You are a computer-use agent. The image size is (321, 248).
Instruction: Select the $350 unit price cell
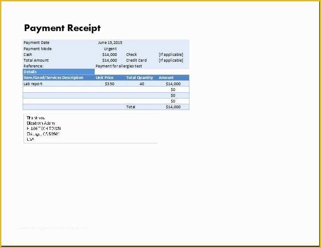109,84
